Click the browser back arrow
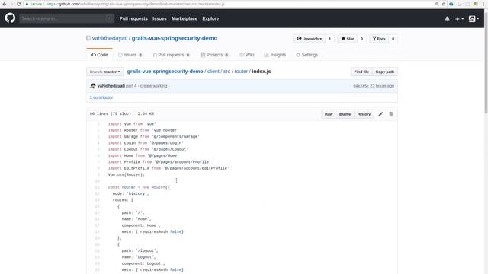 coord(5,4)
